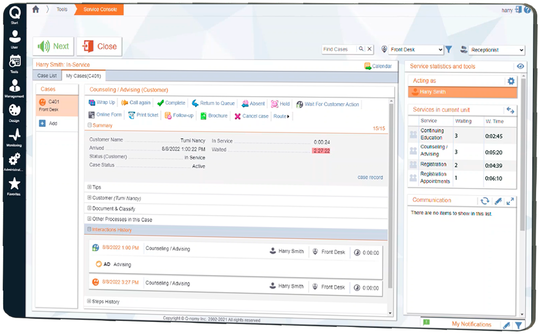Open the Acting as settings gear
Screen dimensions: 541x336
(511, 80)
